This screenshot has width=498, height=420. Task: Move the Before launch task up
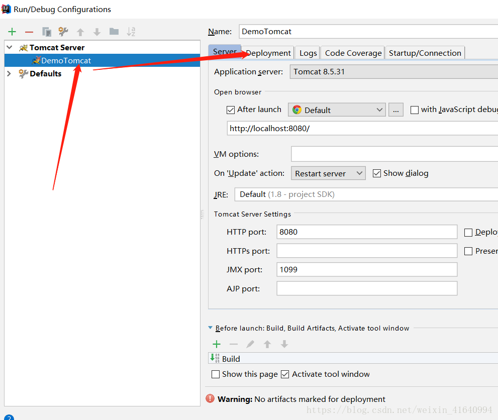(x=267, y=344)
